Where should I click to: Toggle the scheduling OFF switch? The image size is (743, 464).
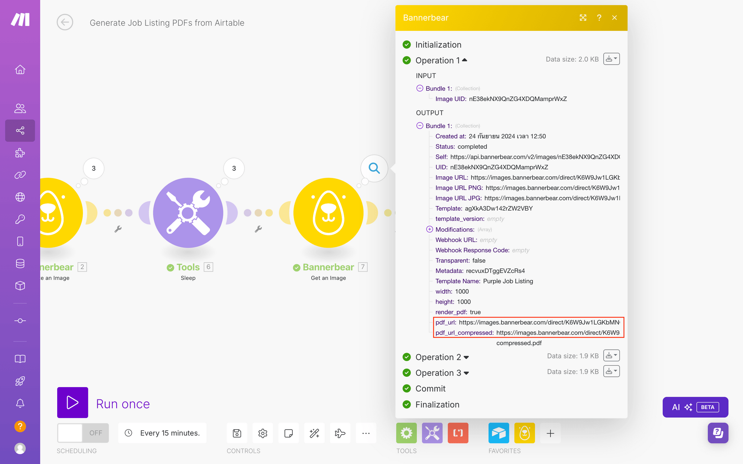(83, 433)
